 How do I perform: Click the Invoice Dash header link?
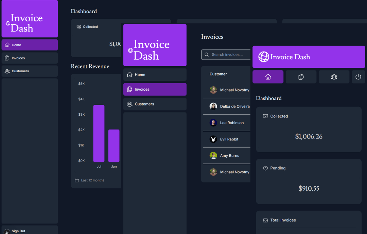29,19
